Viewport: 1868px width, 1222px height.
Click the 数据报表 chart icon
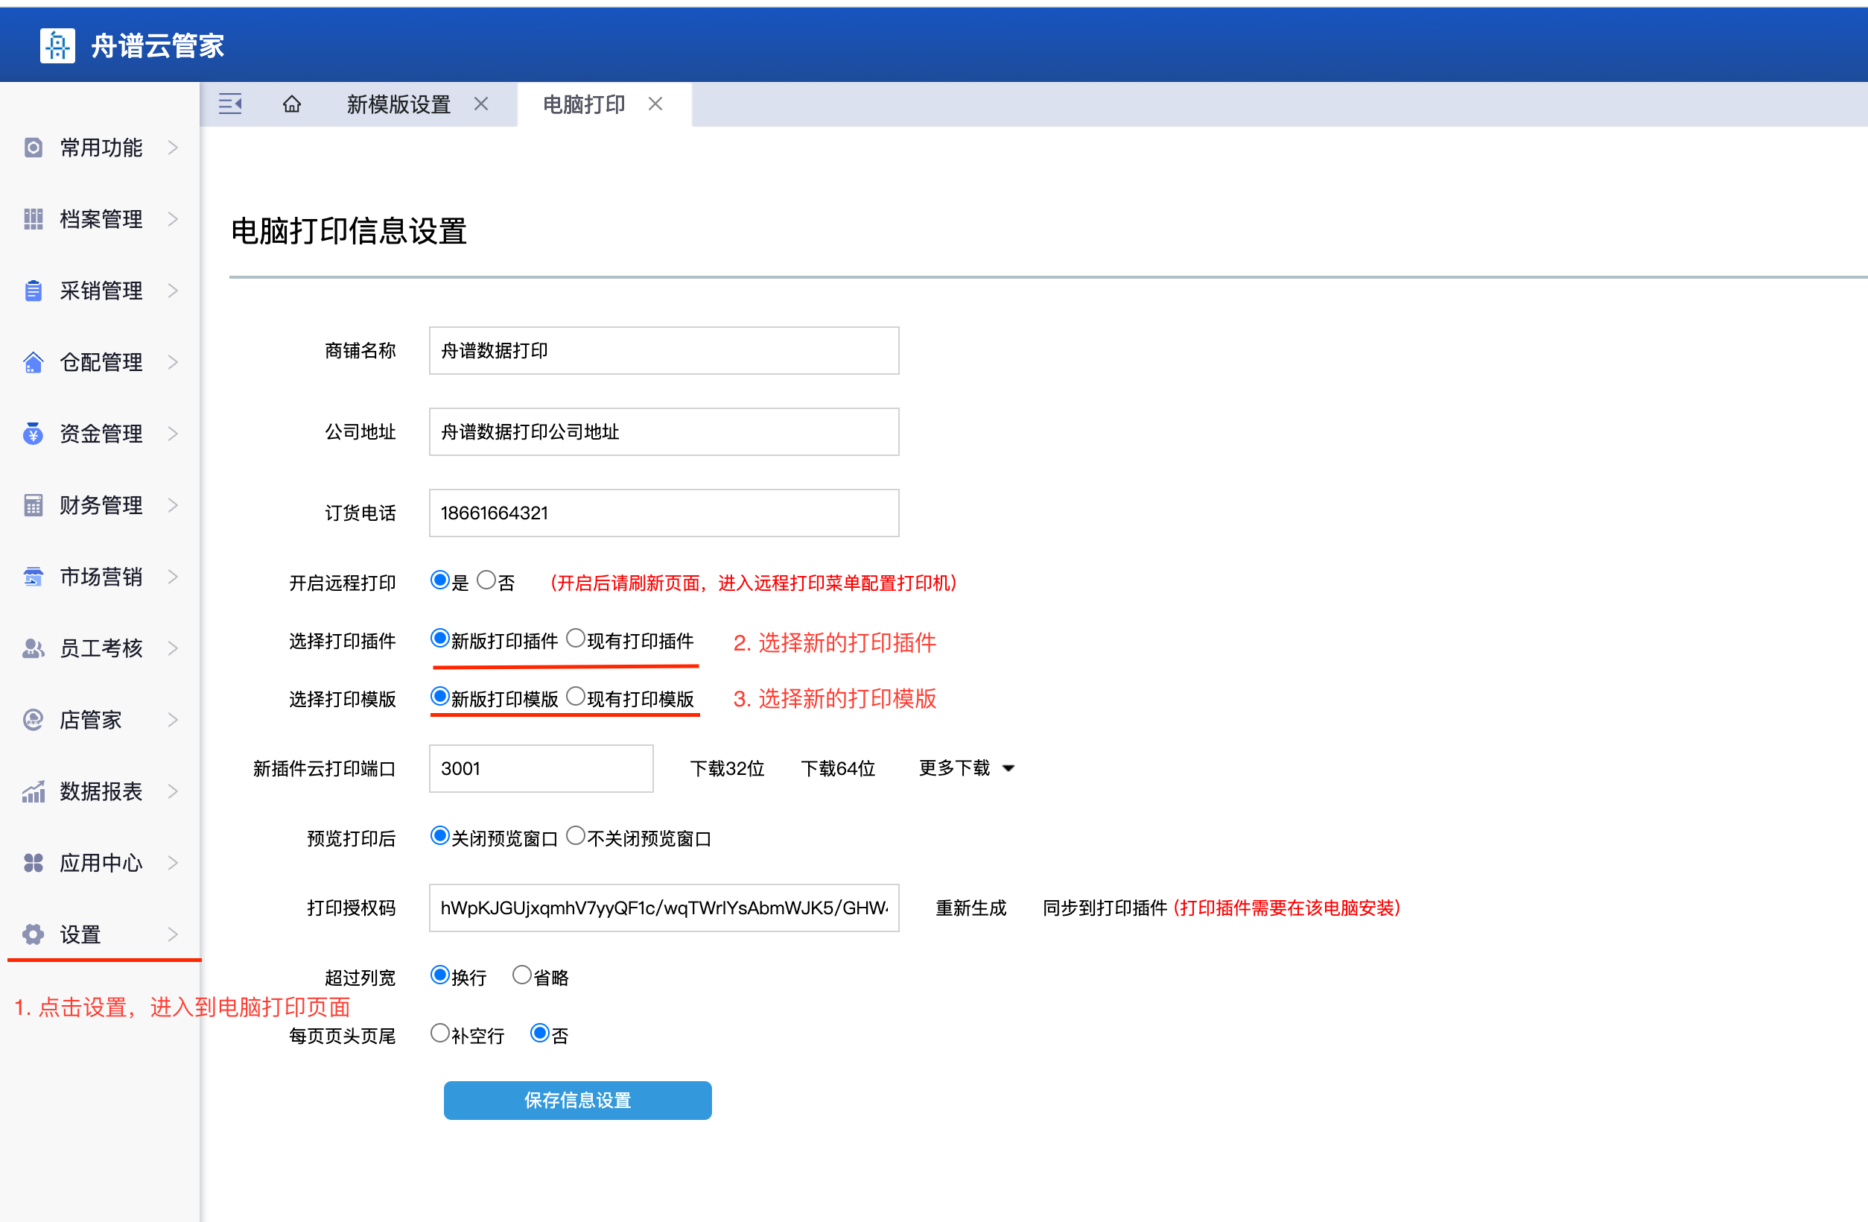point(33,791)
